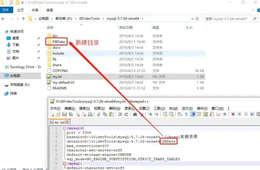This screenshot has height=170, width=260.
Task: Click the stop macro recording icon
Action: pos(240,114)
